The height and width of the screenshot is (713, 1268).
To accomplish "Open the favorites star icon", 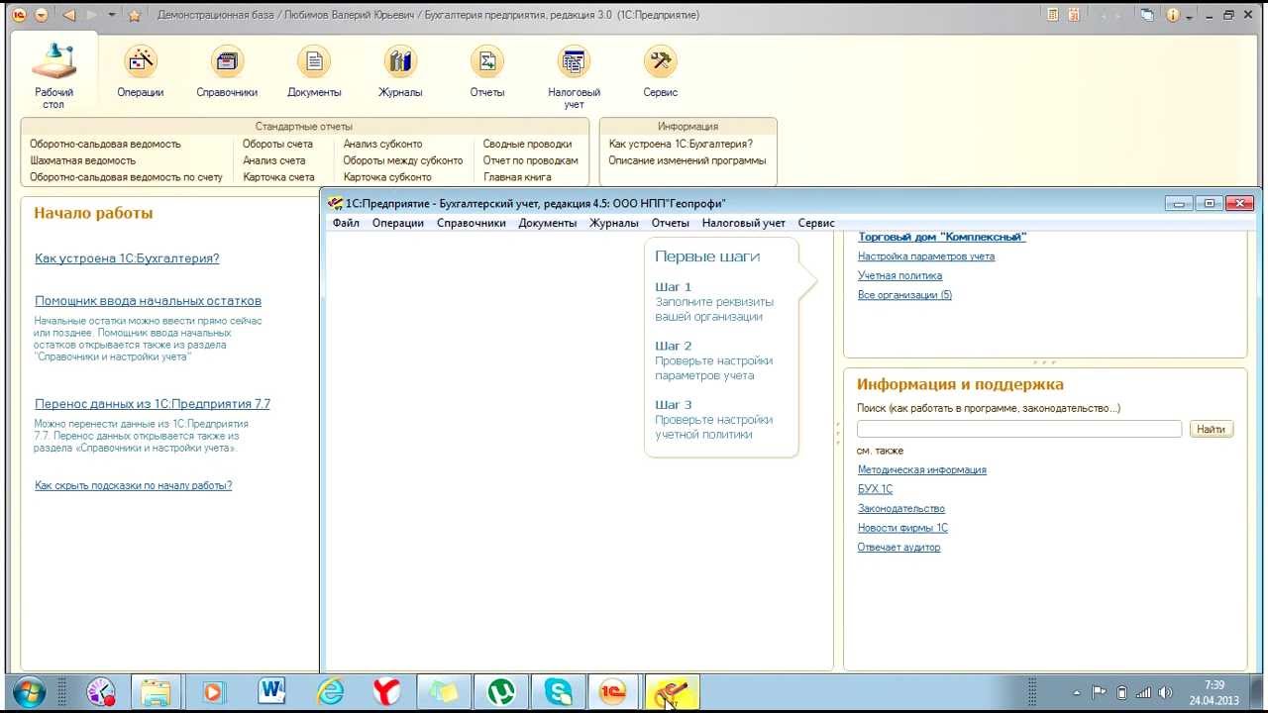I will (x=135, y=15).
